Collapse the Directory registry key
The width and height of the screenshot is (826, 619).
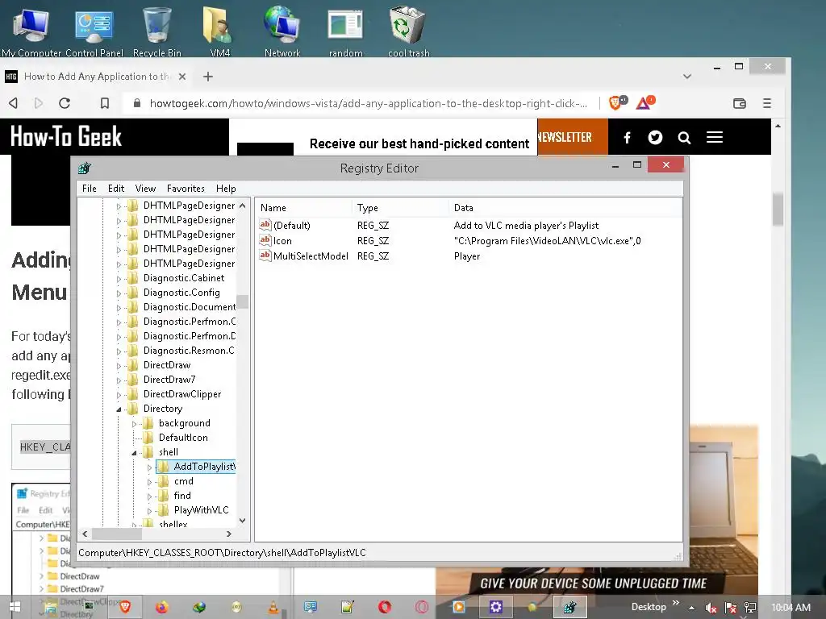point(119,409)
